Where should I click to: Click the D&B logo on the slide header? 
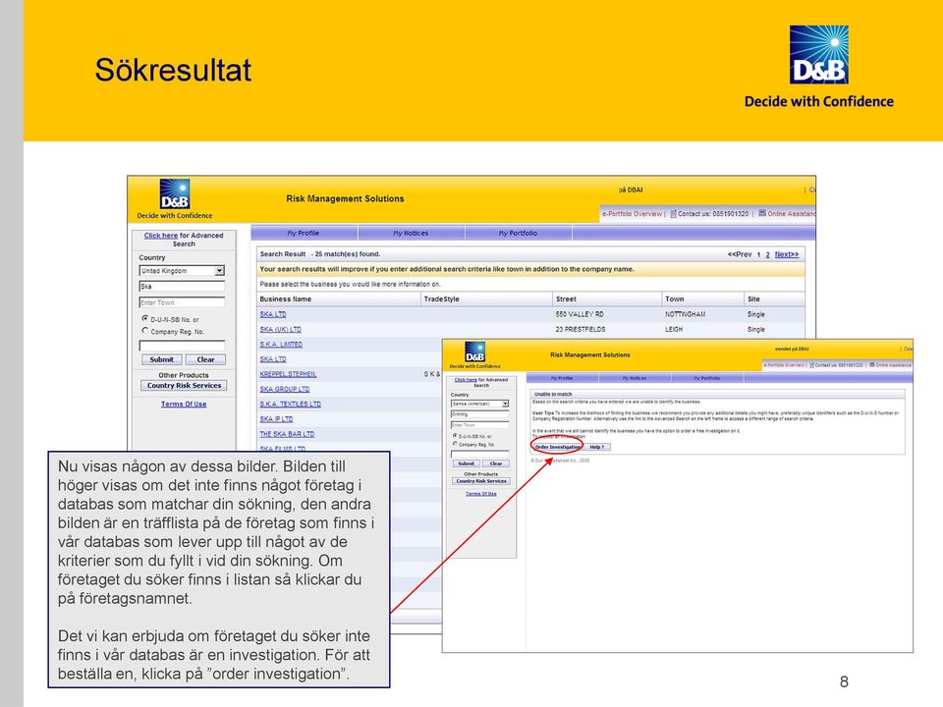tap(818, 55)
